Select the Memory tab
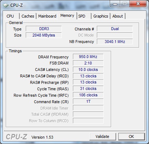The image size is (149, 144). coord(67,16)
